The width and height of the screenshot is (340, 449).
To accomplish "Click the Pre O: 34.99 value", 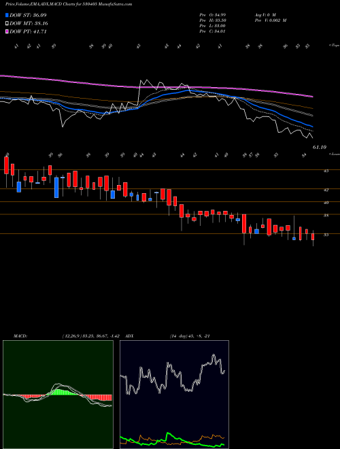I will (x=212, y=15).
